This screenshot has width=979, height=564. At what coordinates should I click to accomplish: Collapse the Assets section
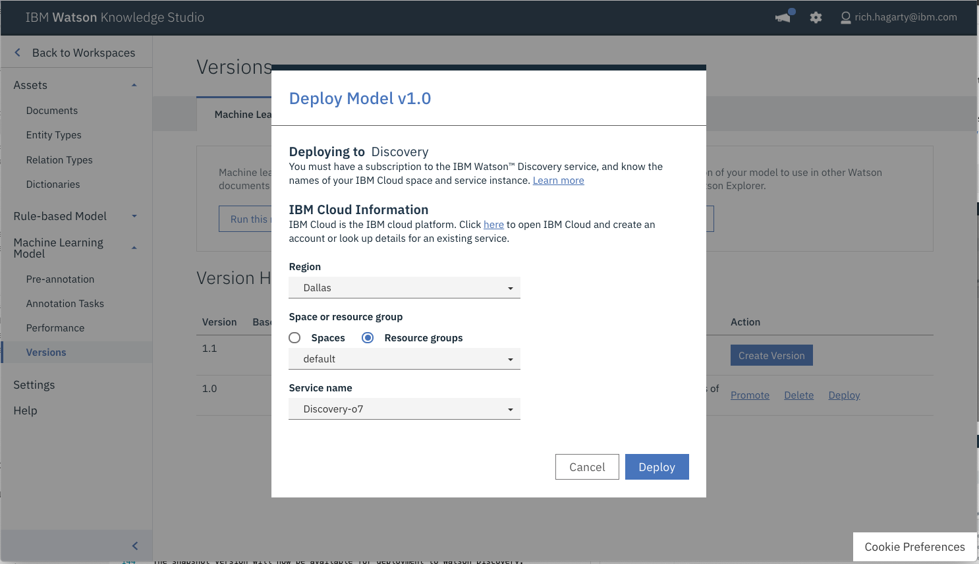[x=134, y=85]
